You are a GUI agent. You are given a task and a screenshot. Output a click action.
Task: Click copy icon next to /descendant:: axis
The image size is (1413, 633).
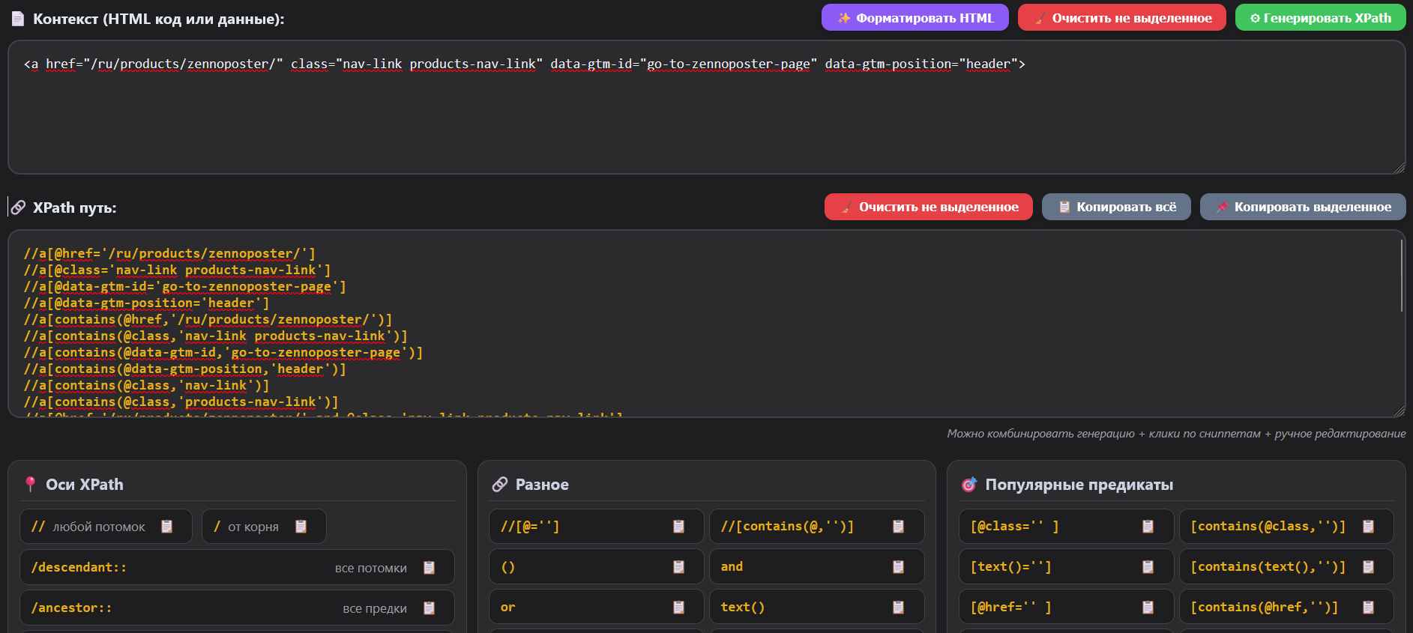(x=429, y=568)
